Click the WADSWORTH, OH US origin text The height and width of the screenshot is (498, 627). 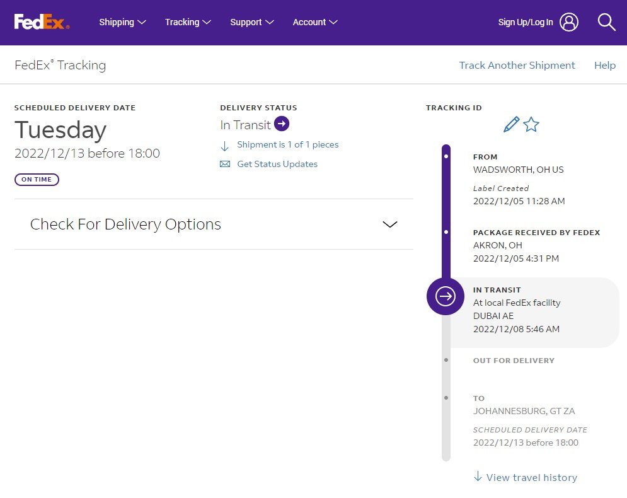click(518, 170)
